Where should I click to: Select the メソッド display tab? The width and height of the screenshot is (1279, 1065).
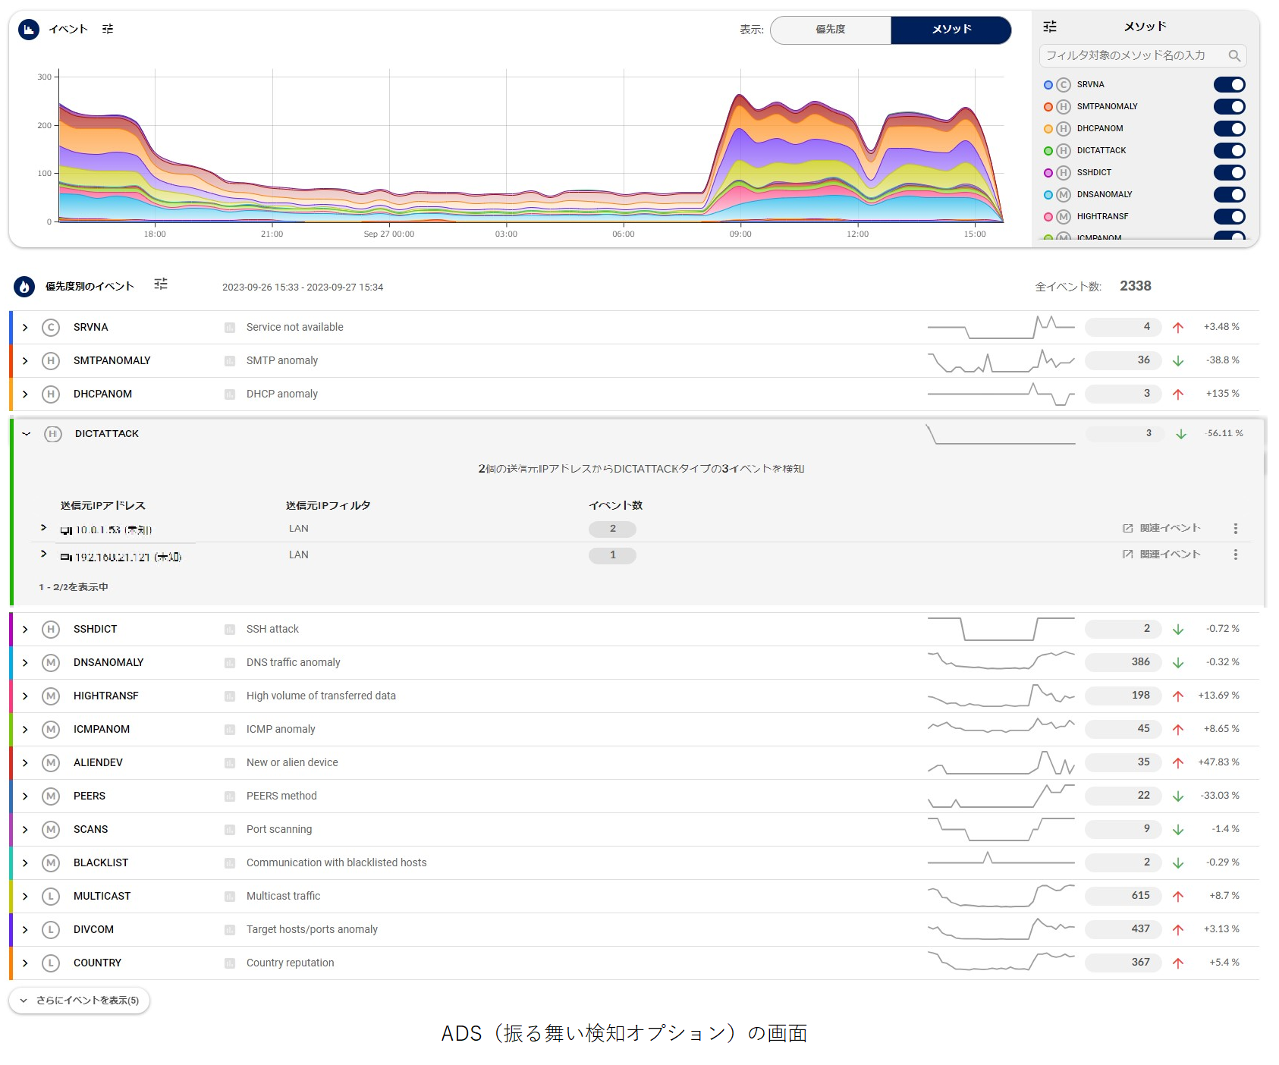[x=951, y=30]
